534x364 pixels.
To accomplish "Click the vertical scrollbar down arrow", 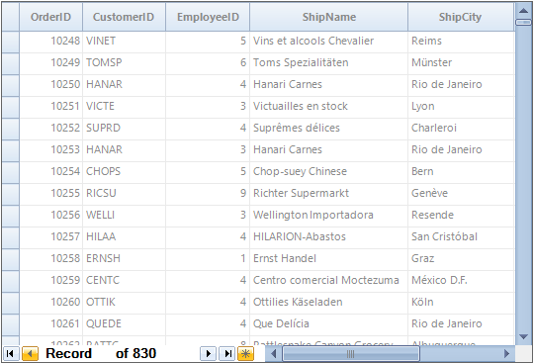I will point(523,336).
